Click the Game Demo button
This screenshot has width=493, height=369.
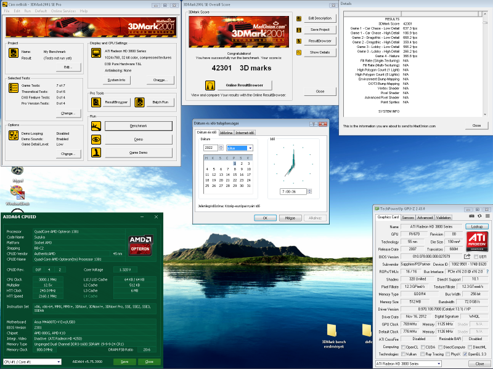pyautogui.click(x=138, y=153)
